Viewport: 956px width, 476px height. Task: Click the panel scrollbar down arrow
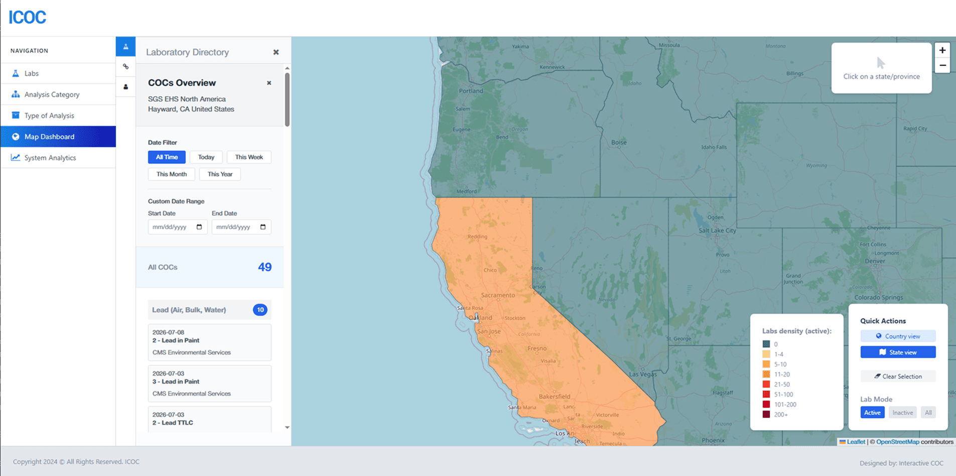click(287, 427)
